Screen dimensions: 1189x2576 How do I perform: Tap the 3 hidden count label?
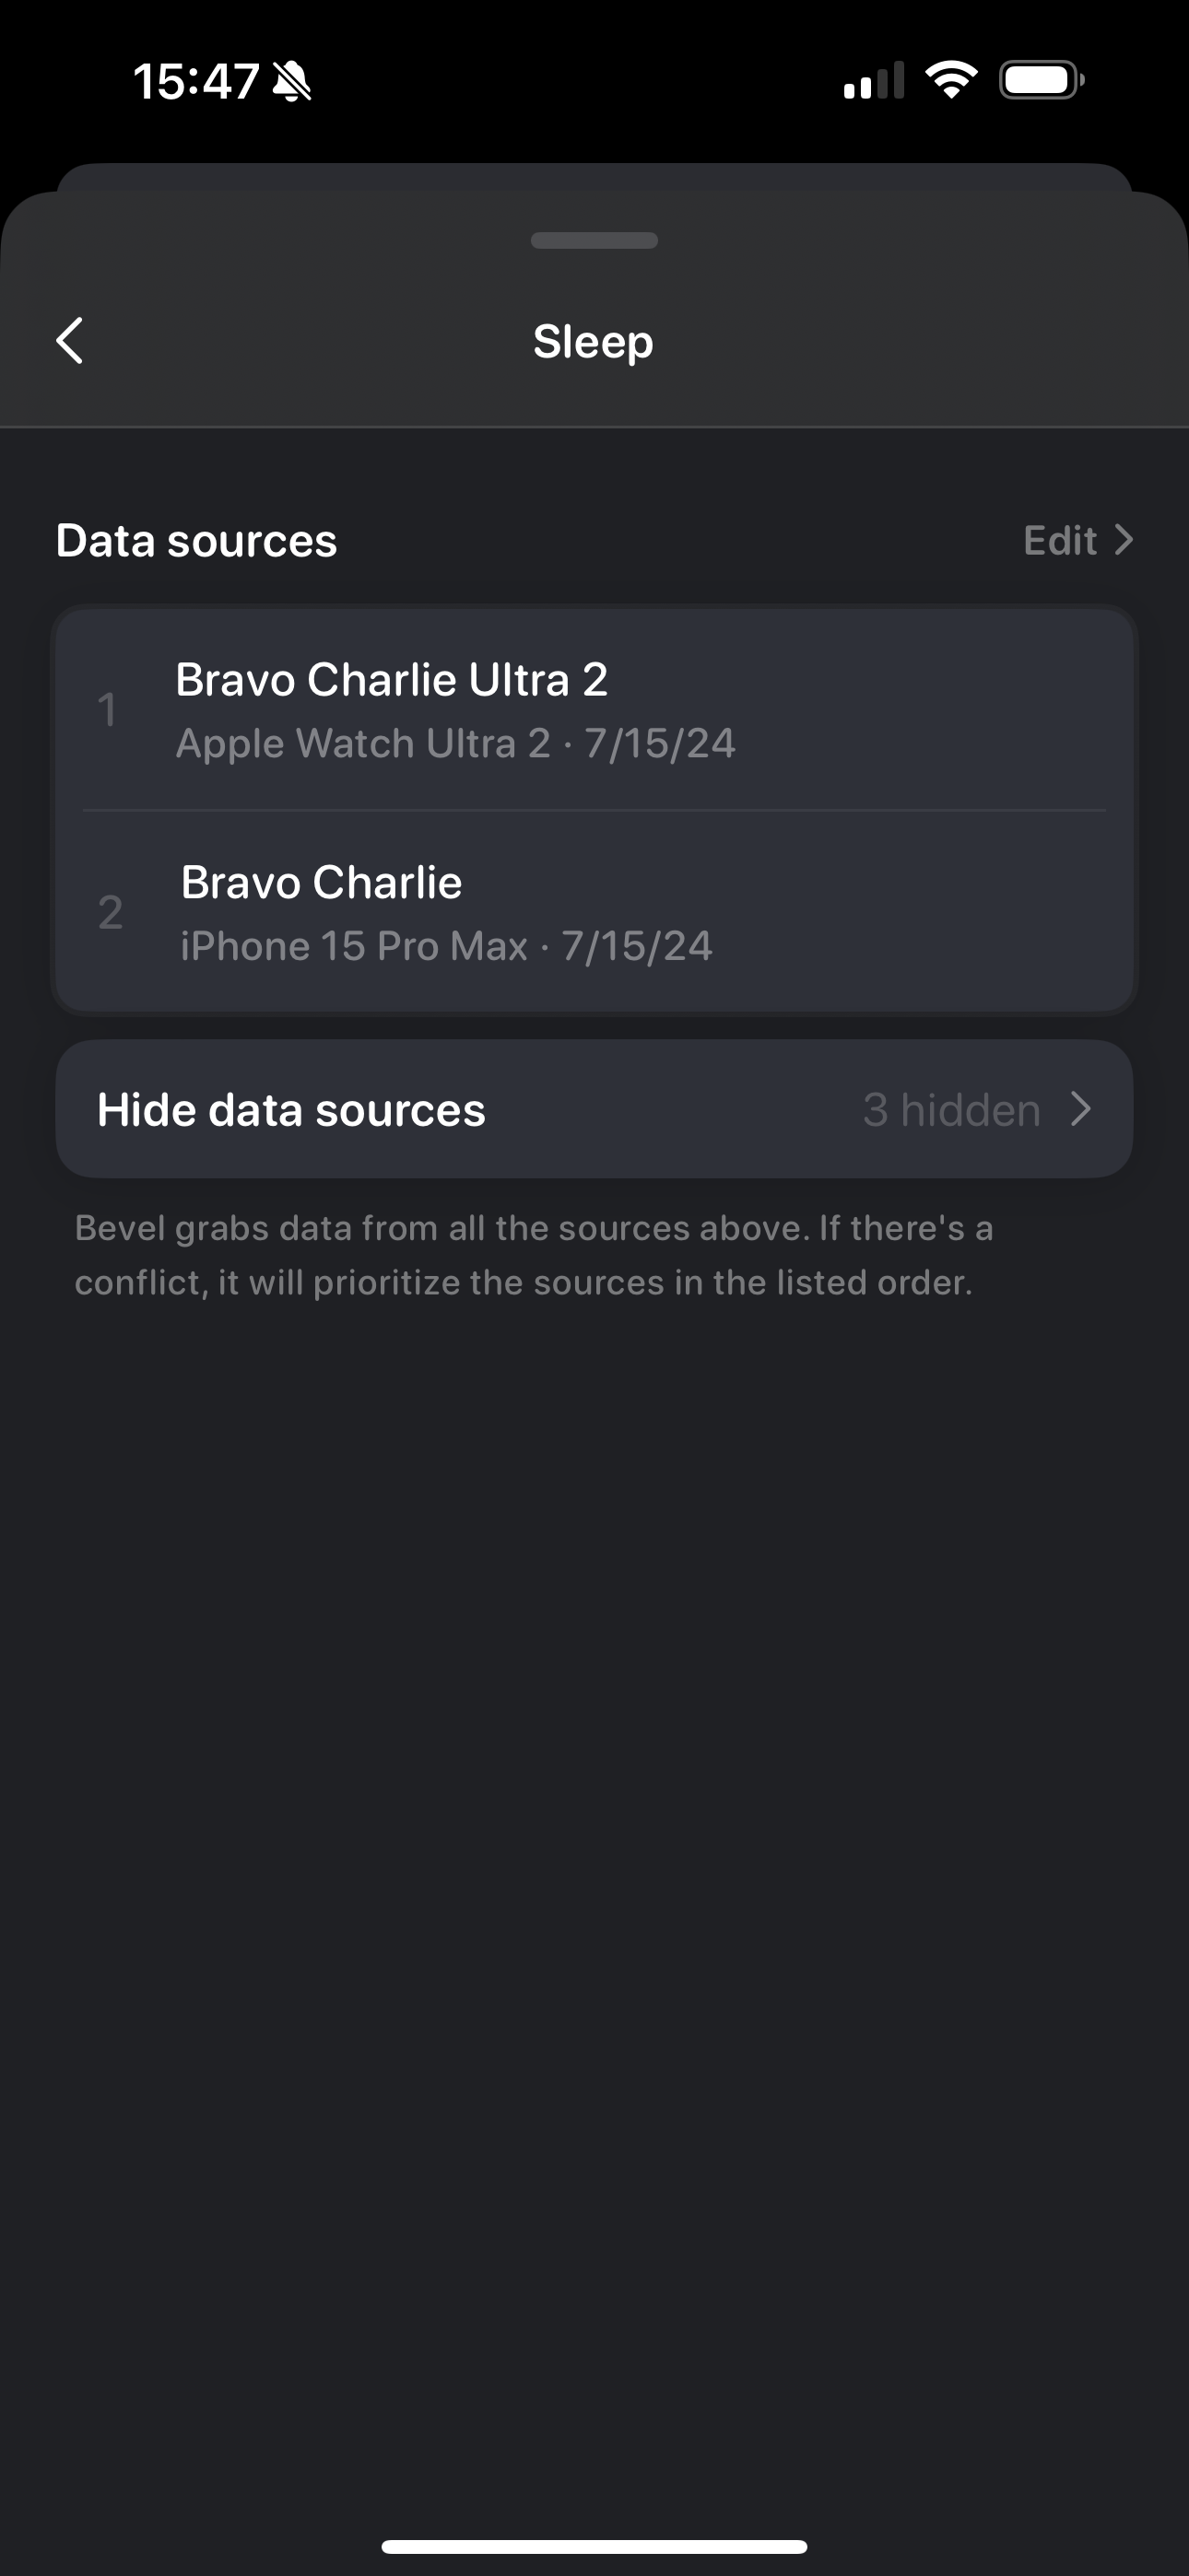click(952, 1110)
